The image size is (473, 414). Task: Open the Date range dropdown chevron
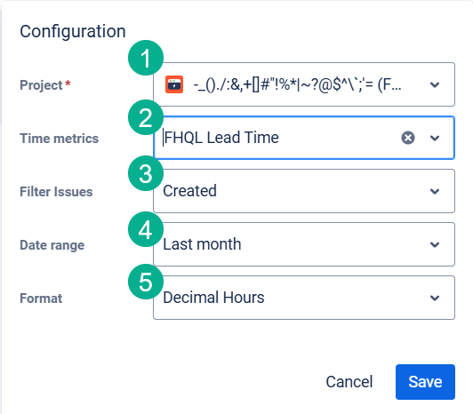[x=435, y=244]
